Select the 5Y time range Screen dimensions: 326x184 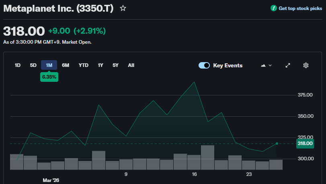click(x=115, y=65)
